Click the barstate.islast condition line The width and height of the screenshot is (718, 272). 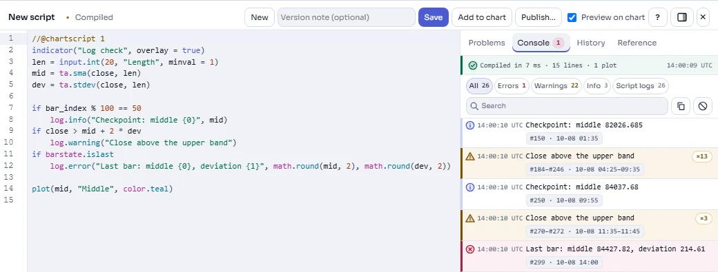click(x=72, y=154)
